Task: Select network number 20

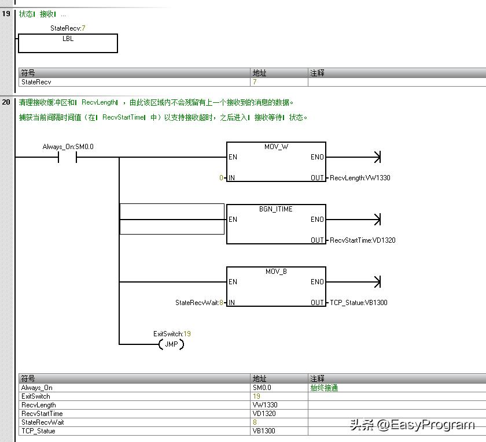Action: pos(6,102)
